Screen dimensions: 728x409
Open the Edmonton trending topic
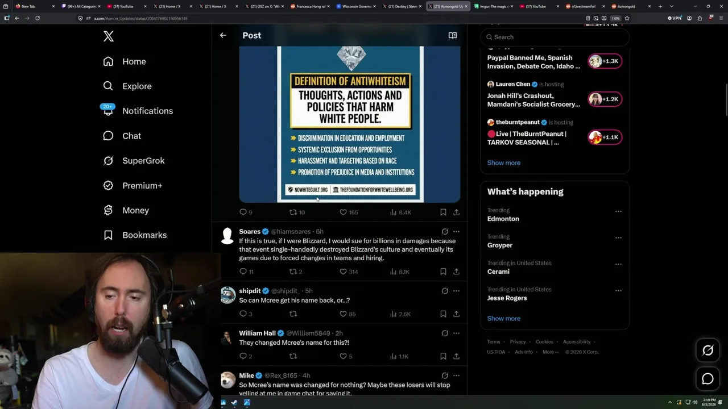[503, 219]
